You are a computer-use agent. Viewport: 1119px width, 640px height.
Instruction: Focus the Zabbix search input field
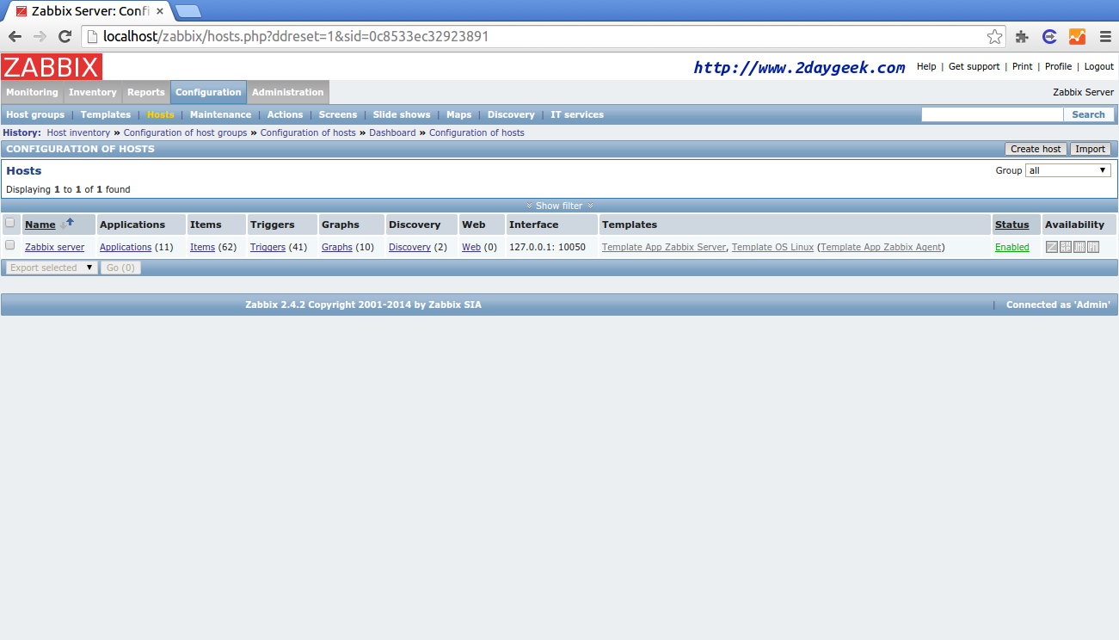993,114
